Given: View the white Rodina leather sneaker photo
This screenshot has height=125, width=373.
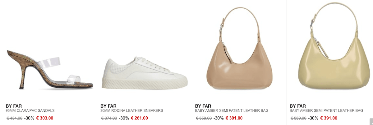Looking at the screenshot, I should [145, 72].
